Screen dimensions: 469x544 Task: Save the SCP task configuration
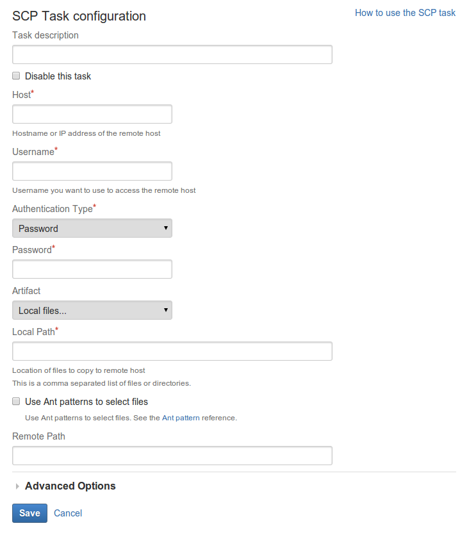pyautogui.click(x=29, y=513)
